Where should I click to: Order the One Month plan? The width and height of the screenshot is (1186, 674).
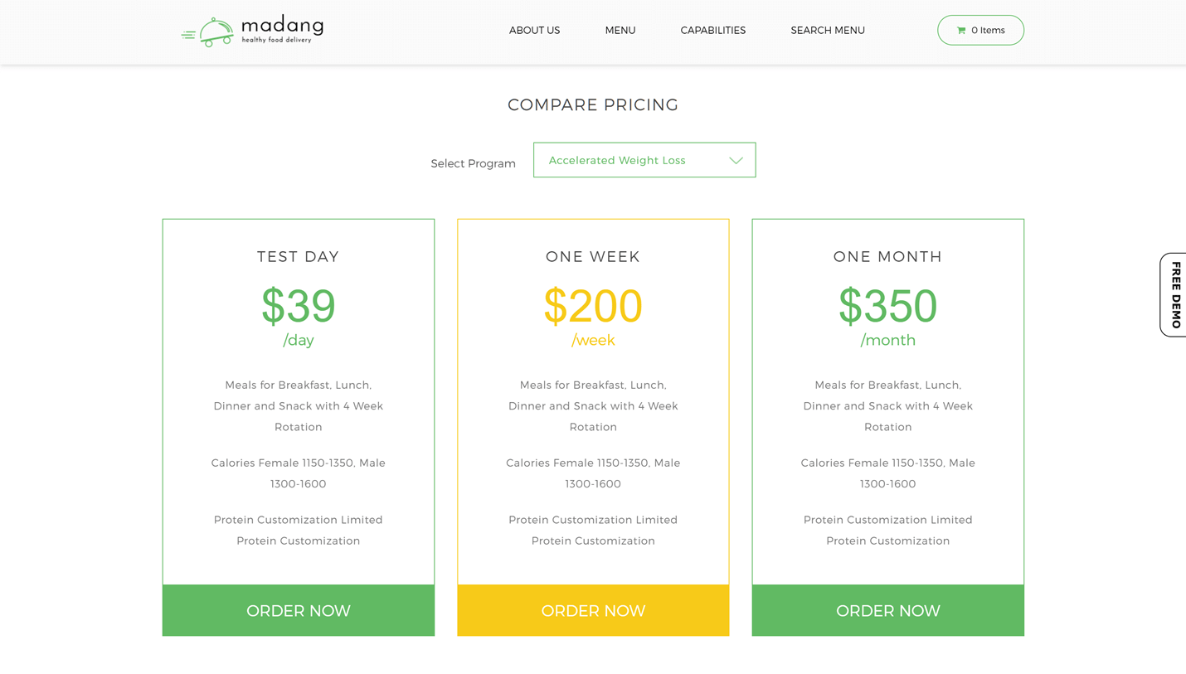[887, 611]
